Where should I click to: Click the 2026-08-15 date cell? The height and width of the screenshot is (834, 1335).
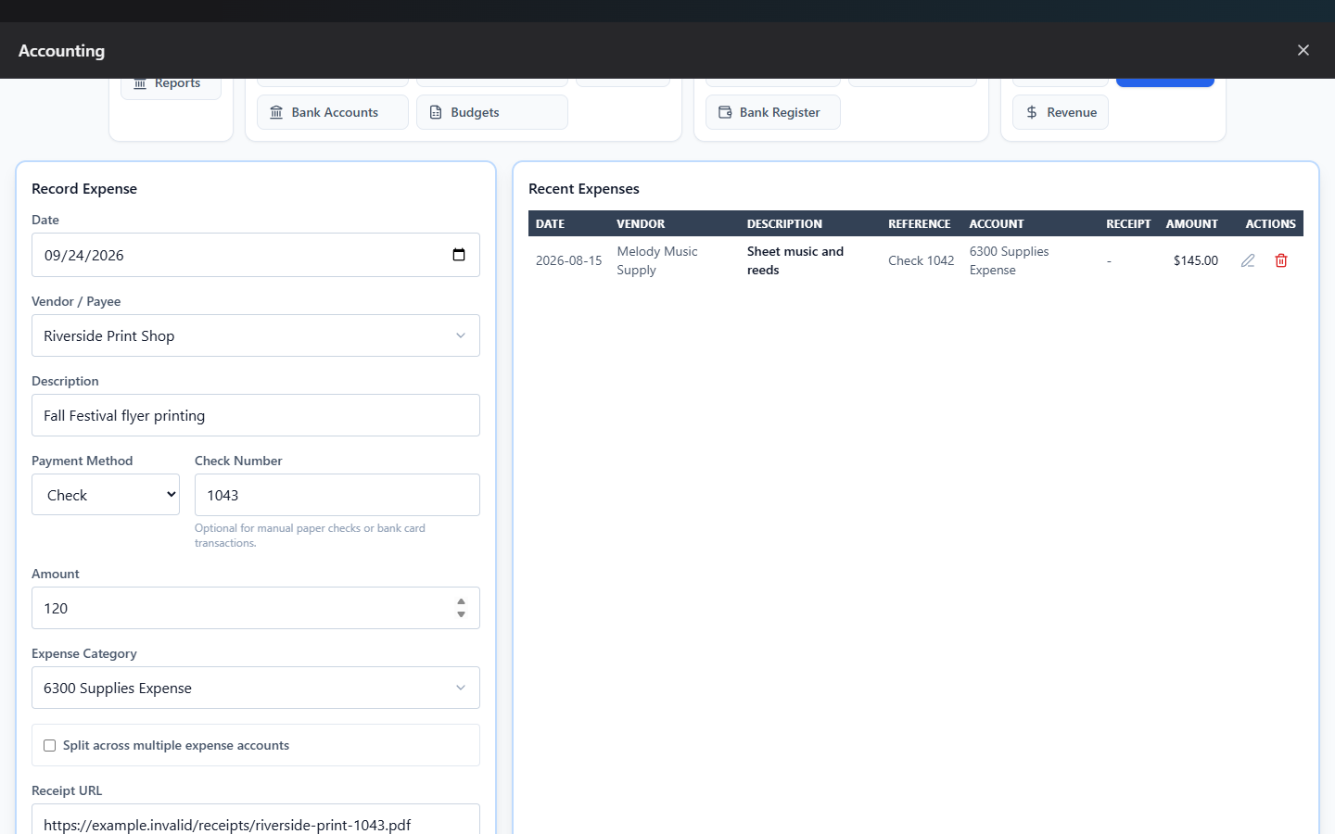569,260
